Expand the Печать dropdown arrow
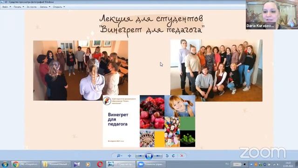Viewport: 298px width, 168px height. pyautogui.click(x=23, y=7)
